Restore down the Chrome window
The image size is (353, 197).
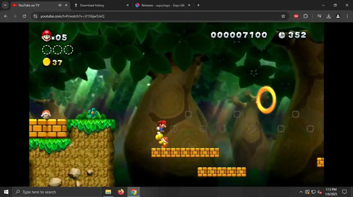tap(335, 5)
